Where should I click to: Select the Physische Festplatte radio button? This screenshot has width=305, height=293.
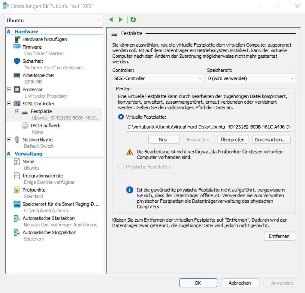(x=121, y=166)
